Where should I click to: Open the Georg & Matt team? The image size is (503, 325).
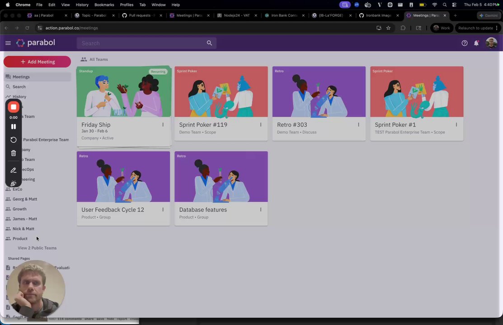tap(37, 200)
